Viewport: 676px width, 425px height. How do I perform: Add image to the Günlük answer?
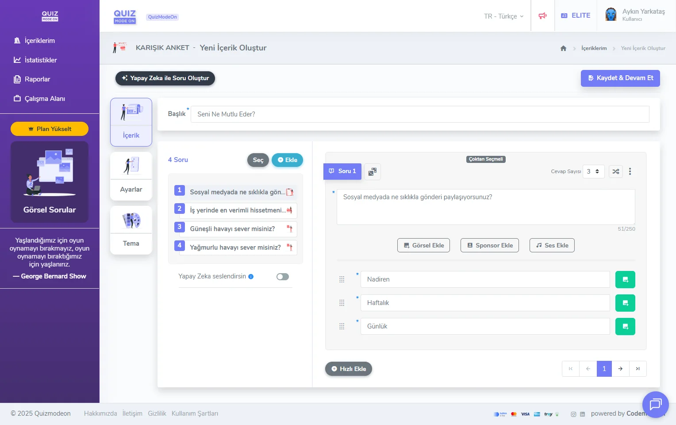pos(625,326)
